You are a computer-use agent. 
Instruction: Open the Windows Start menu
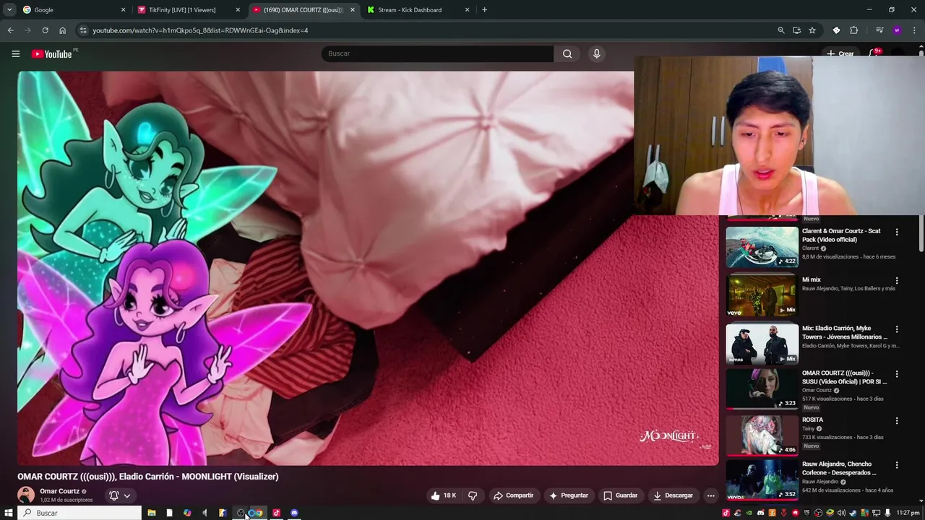coord(9,513)
